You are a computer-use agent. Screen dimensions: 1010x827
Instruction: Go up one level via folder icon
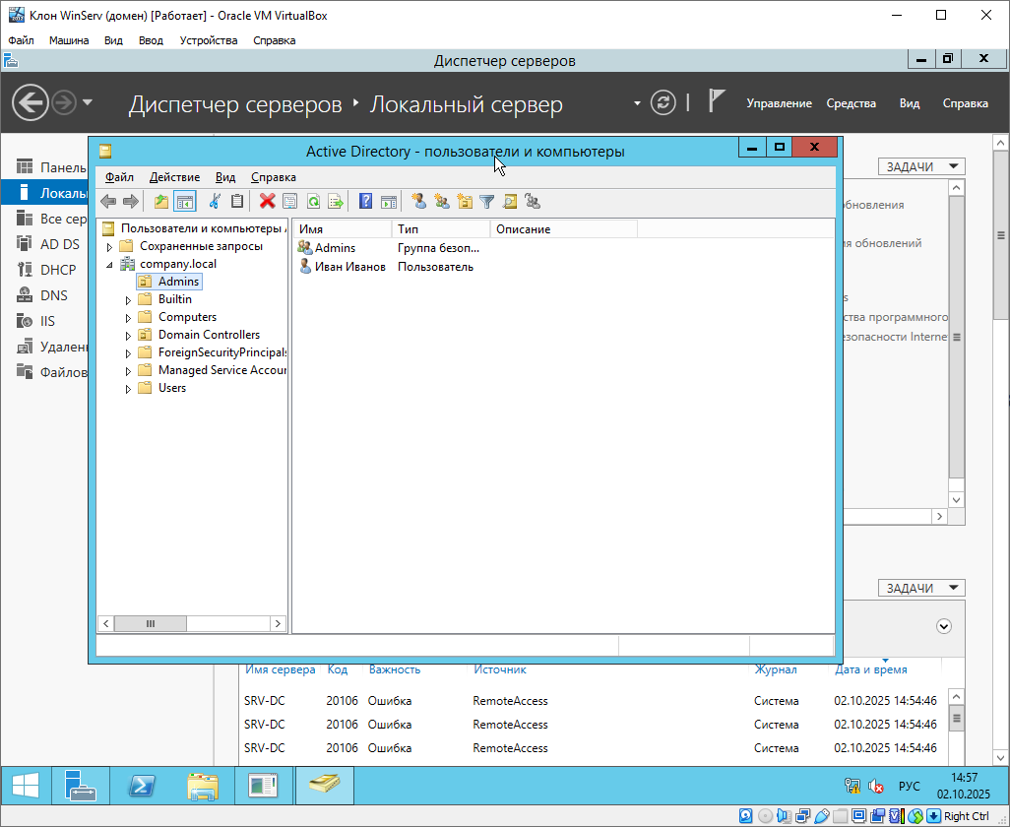pyautogui.click(x=161, y=202)
